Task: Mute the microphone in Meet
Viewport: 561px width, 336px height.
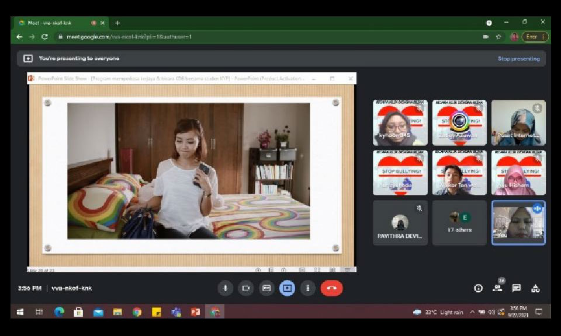Action: click(x=226, y=288)
